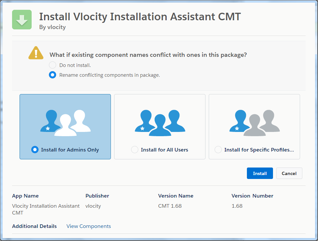
Task: Click the 'By vlocity' subtitle text
Action: (x=53, y=27)
